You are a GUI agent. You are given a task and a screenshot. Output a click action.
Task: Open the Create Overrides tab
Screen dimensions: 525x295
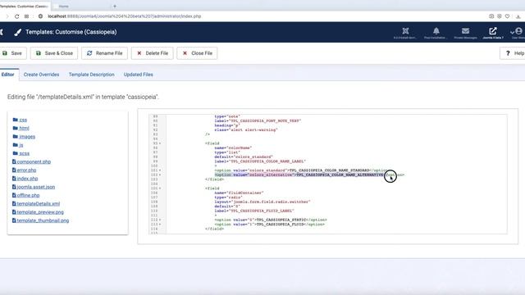[x=41, y=75]
